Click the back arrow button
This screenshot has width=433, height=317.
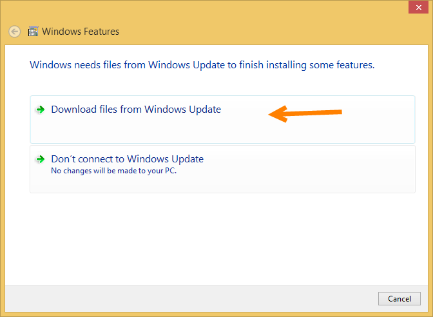tap(15, 32)
